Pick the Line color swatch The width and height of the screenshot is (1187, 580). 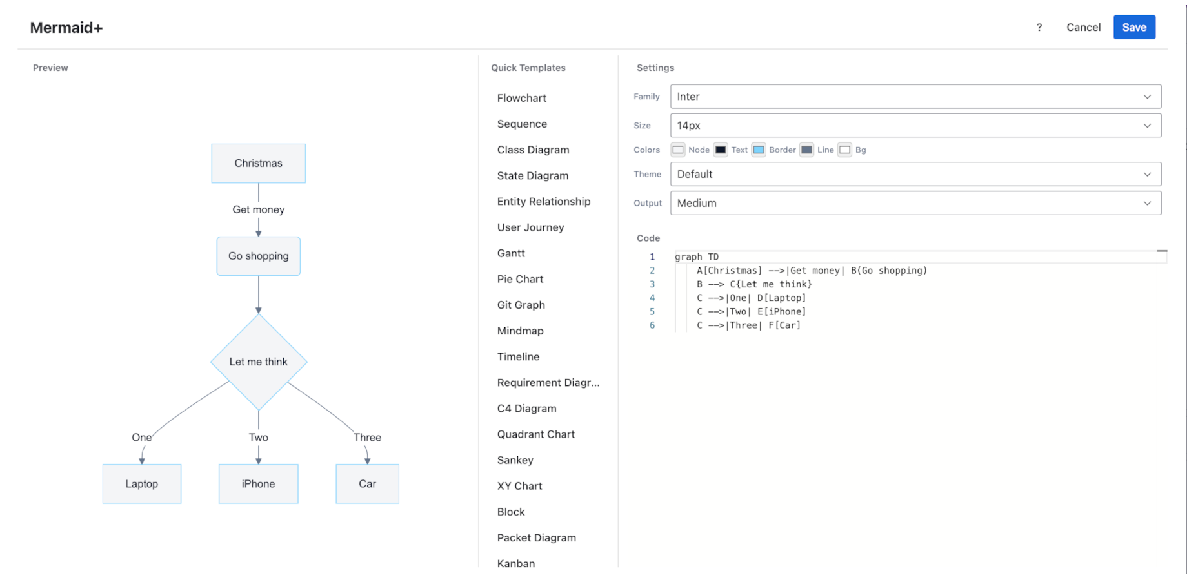[806, 150]
